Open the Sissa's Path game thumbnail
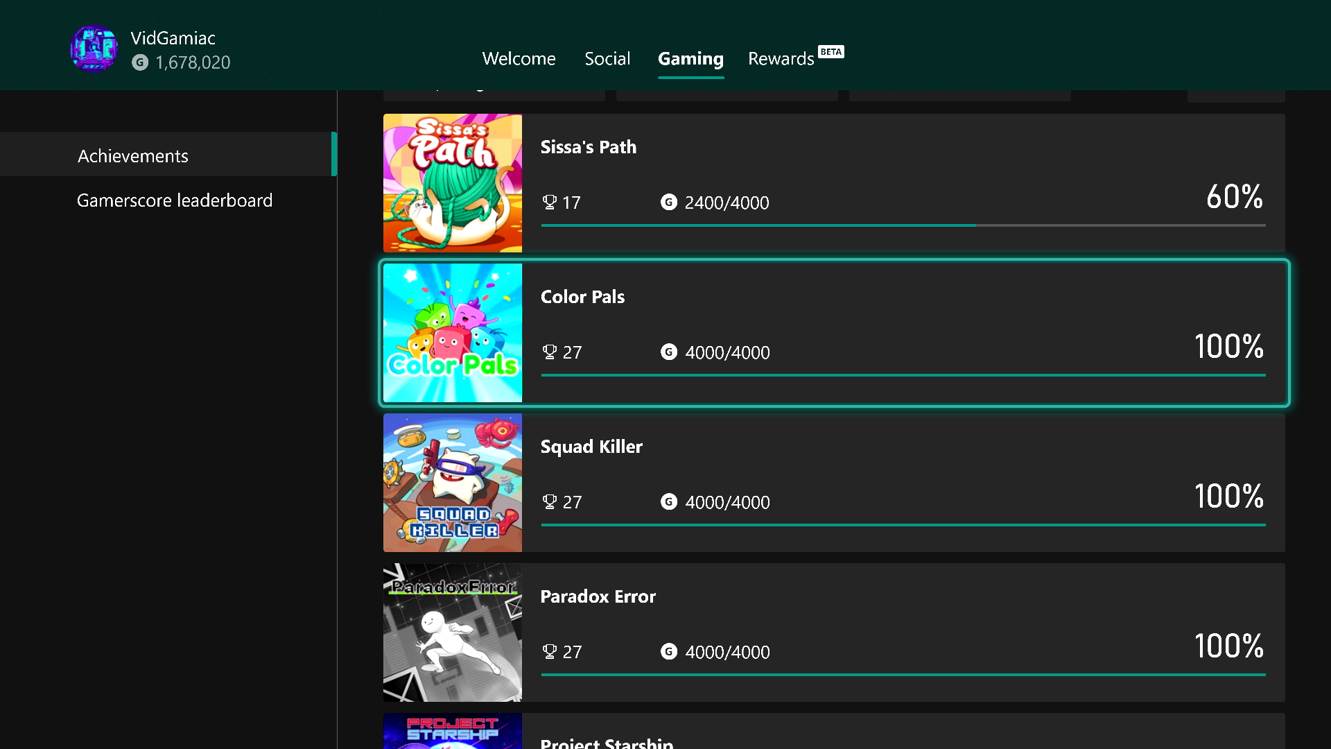 [453, 183]
